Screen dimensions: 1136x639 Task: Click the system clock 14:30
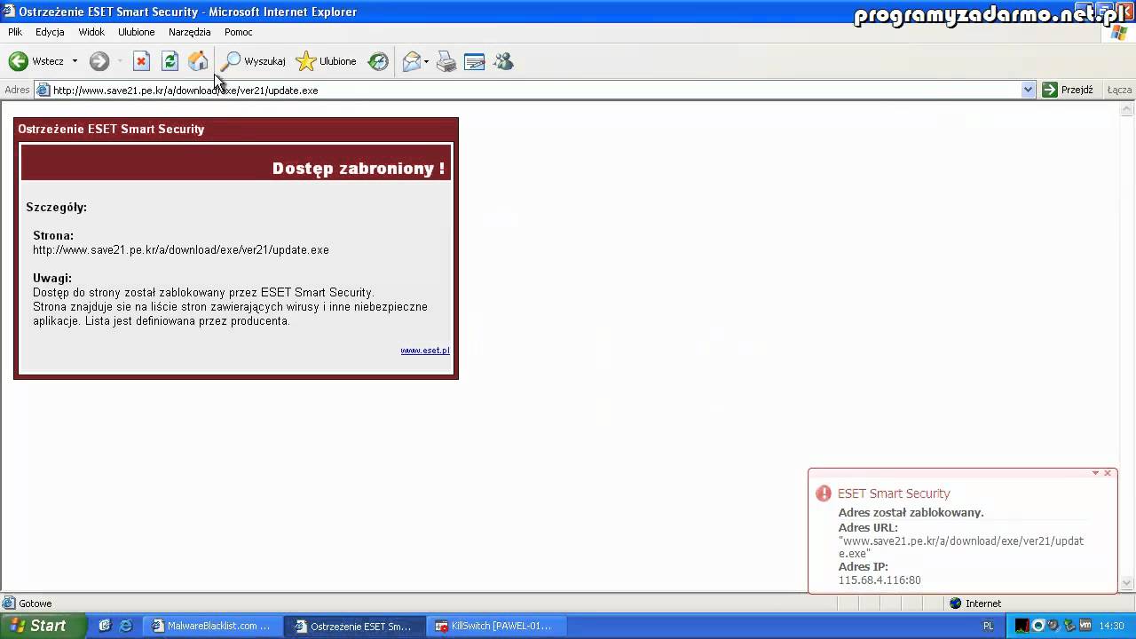click(1111, 626)
